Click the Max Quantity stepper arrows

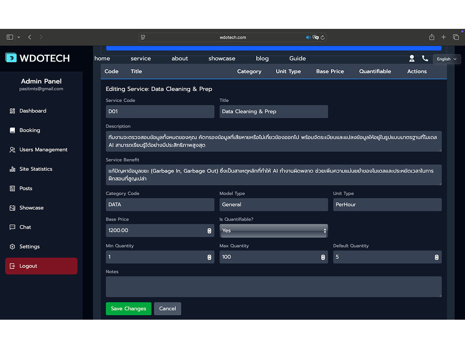(323, 257)
